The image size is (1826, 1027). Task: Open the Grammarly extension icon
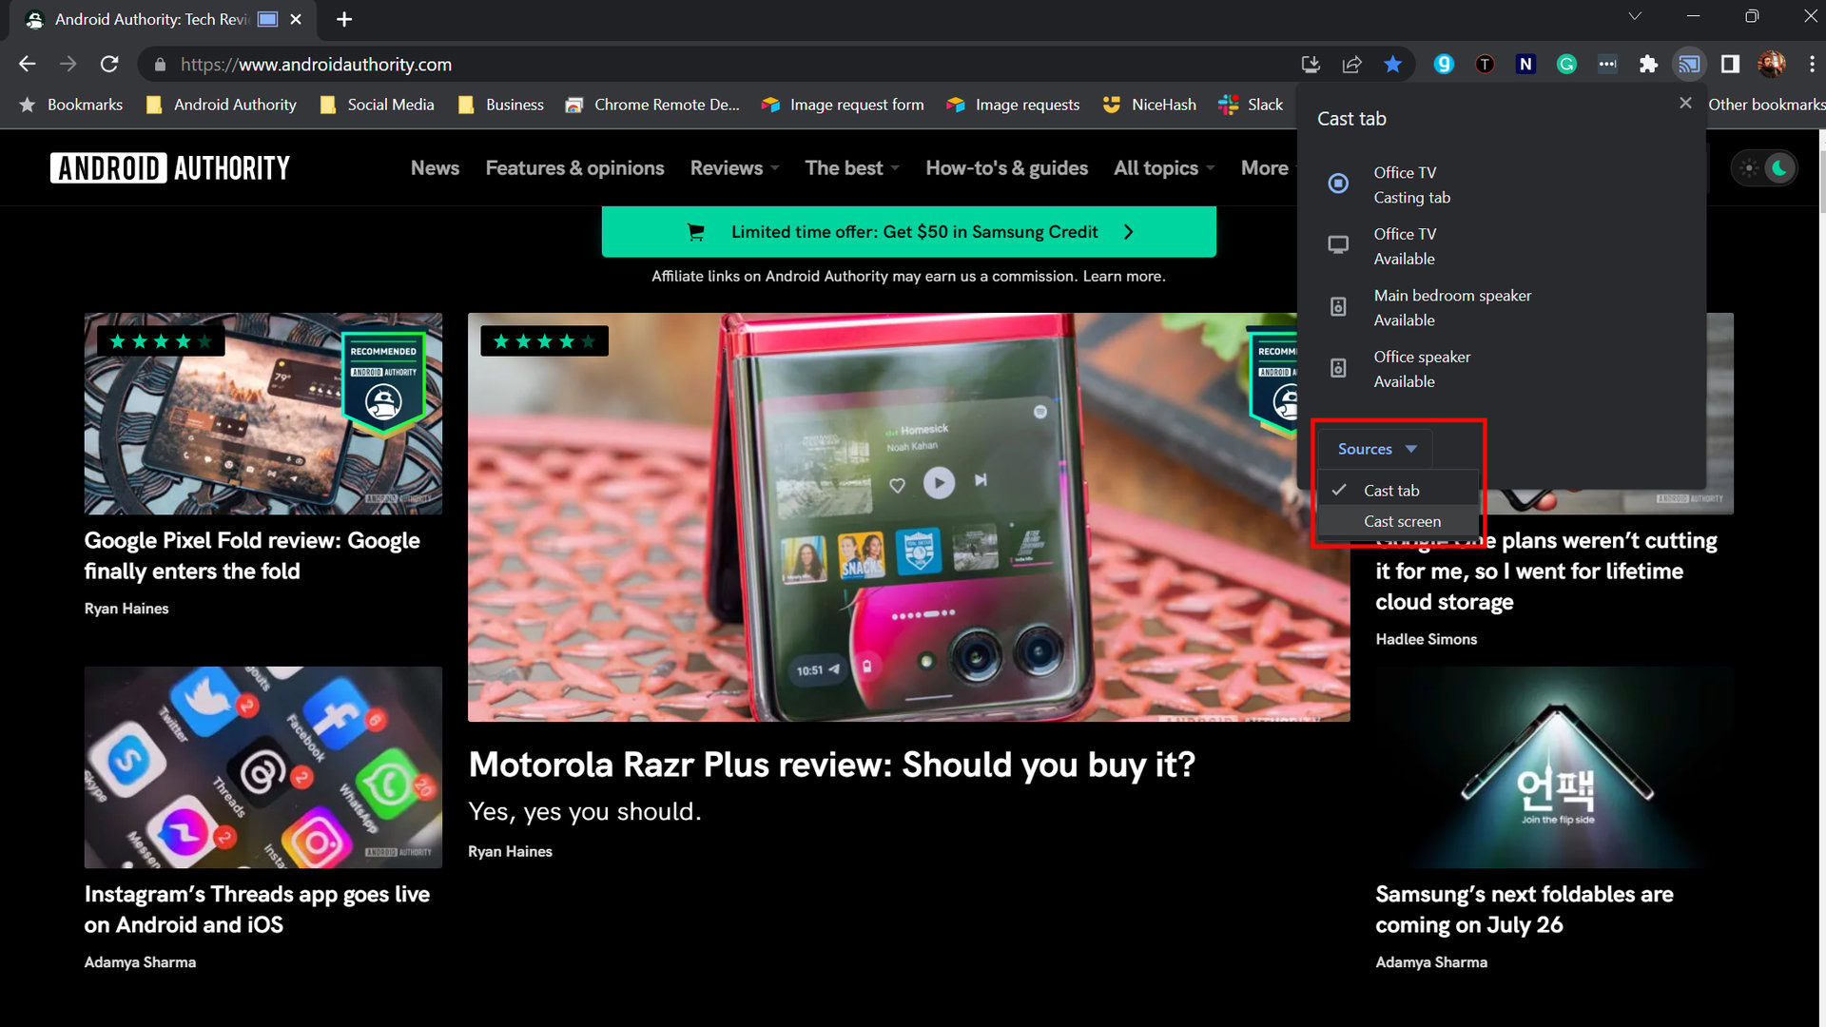1566,65
